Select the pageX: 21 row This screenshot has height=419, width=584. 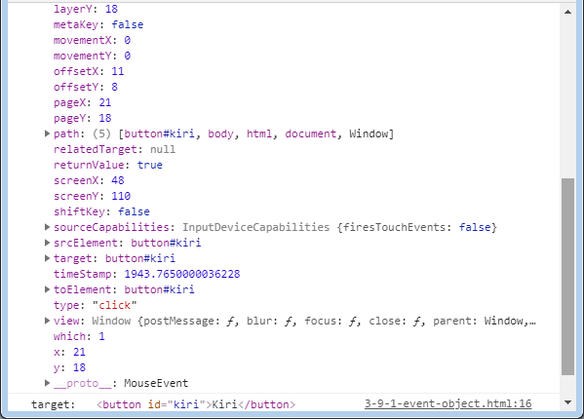click(x=82, y=102)
